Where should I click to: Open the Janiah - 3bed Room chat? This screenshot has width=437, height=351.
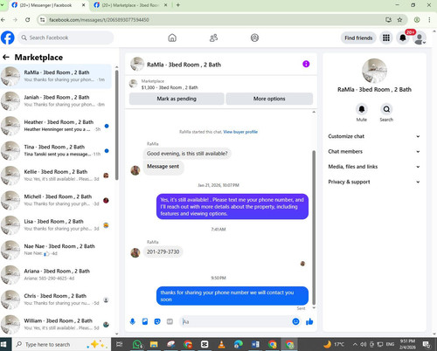pos(56,101)
